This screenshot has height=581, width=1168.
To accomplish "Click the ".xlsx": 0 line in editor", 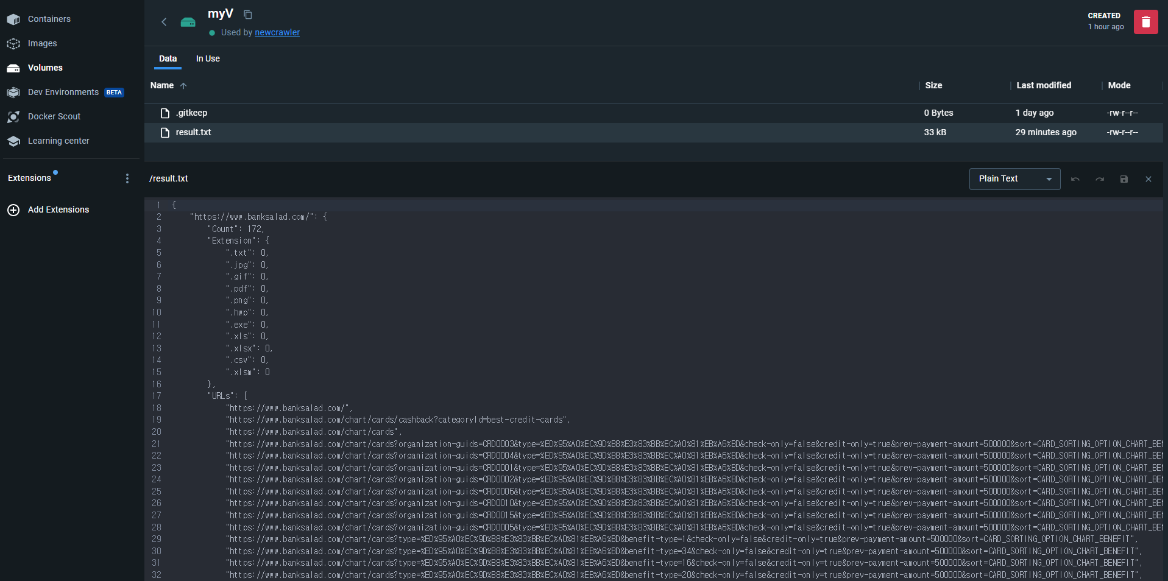I will point(249,348).
